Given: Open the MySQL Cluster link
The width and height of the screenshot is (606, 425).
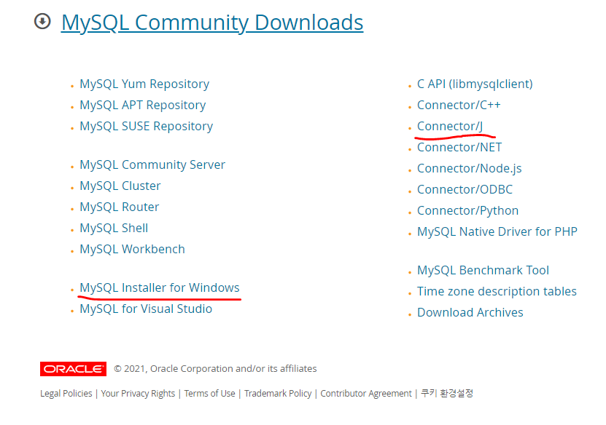Looking at the screenshot, I should (x=120, y=186).
